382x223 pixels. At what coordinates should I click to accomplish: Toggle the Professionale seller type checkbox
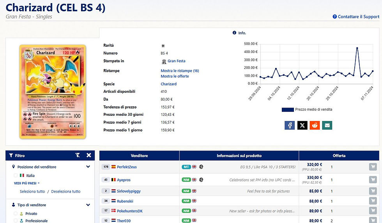click(x=16, y=221)
